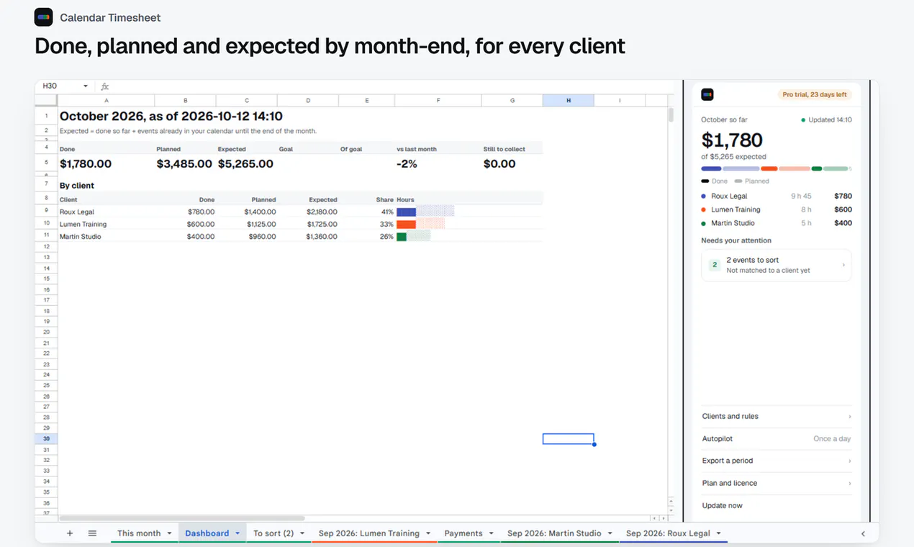Image resolution: width=914 pixels, height=547 pixels.
Task: Open the all sheets list icon
Action: [x=92, y=533]
